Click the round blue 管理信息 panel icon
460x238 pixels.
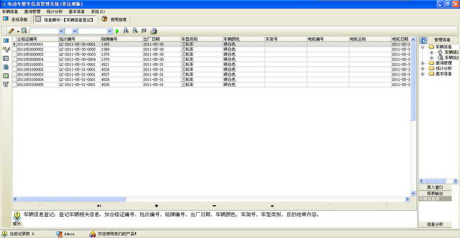pos(423,40)
